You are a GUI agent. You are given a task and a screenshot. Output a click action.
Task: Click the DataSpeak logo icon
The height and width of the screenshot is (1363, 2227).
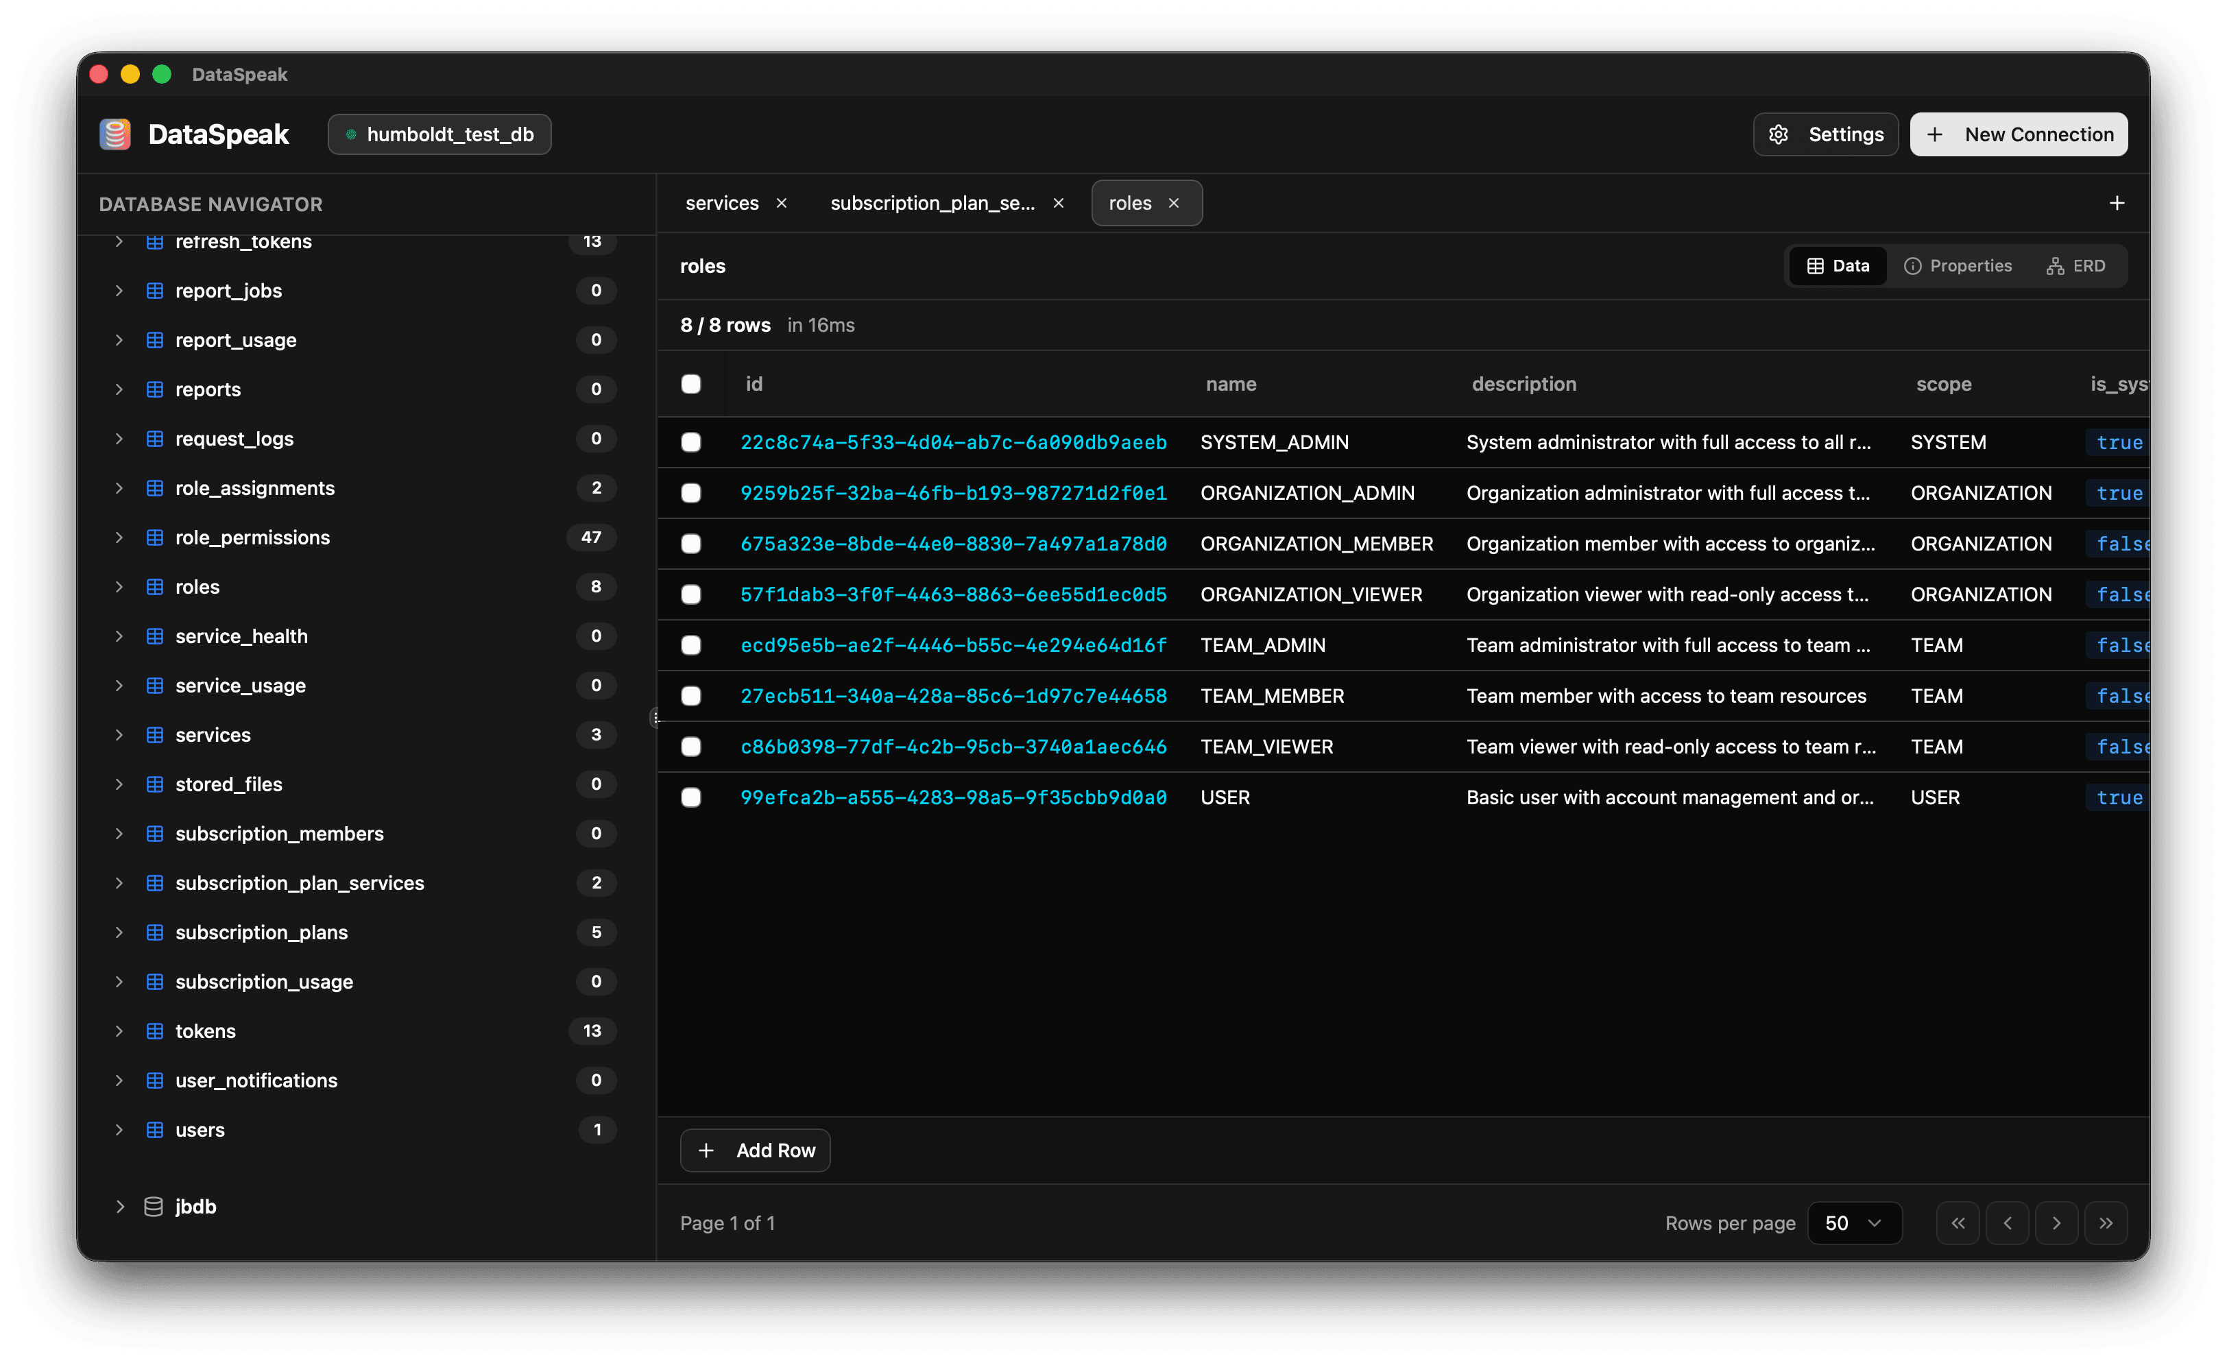click(115, 134)
